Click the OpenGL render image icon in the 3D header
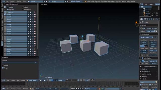The height and width of the screenshot is (90, 161). tap(92, 80)
